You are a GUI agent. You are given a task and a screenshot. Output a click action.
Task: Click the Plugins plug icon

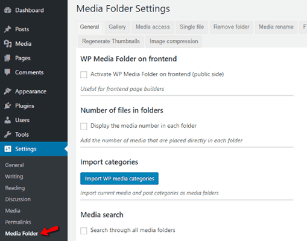pos(8,105)
